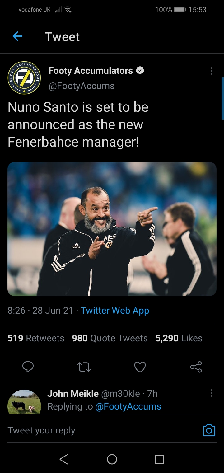224x473 pixels.
Task: Open the Footy Accumulators profile picture
Action: click(24, 78)
